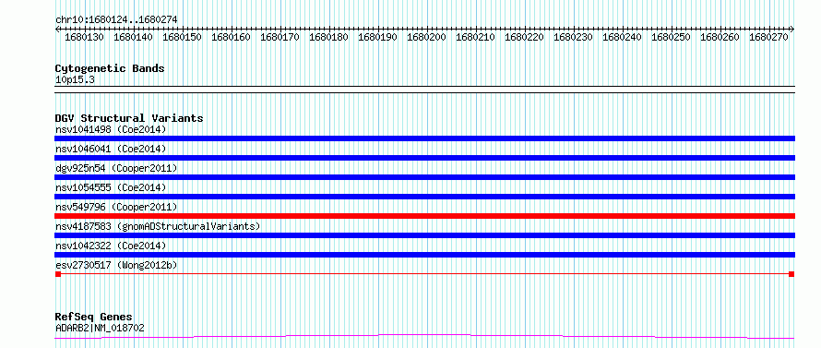821x348 pixels.
Task: Click nsv1042322 (Coe2014) label
Action: pos(111,246)
